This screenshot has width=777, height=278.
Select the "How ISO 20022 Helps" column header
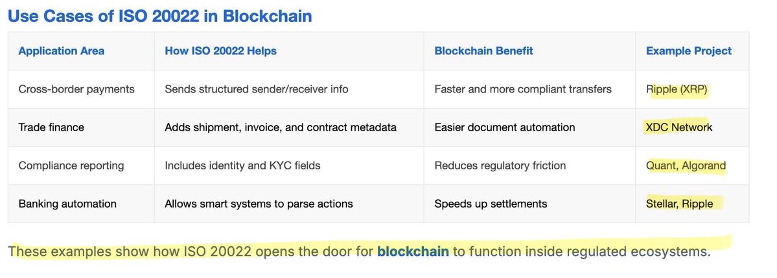(x=220, y=50)
